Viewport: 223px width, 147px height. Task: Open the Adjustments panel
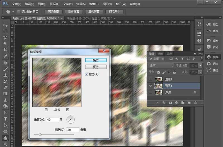pos(212,41)
